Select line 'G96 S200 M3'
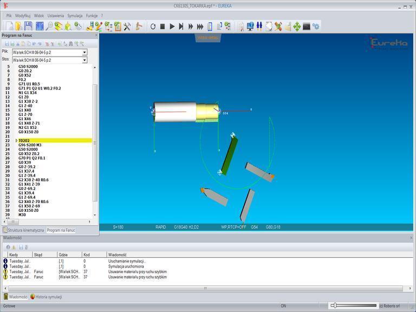416x312 pixels. [30, 145]
